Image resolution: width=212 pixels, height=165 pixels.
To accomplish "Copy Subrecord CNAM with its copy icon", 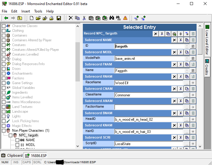I will click(x=187, y=89).
